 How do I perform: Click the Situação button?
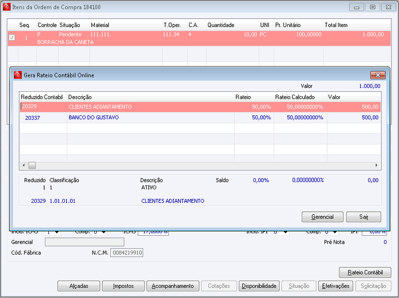point(299,286)
